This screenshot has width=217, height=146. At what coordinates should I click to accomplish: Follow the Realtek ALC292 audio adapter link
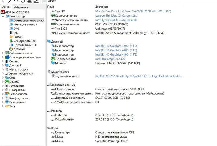pos(139,76)
